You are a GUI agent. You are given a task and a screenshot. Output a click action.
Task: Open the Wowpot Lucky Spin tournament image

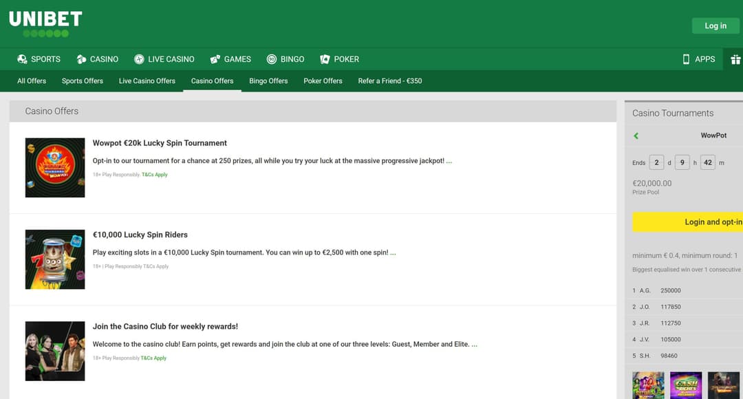point(55,167)
